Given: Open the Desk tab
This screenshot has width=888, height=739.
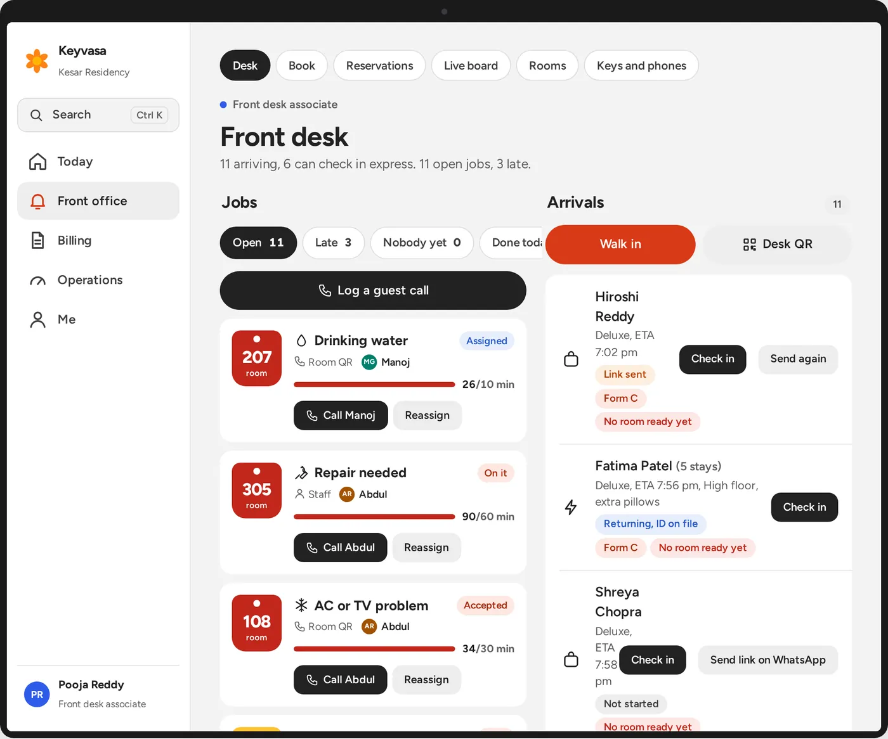Looking at the screenshot, I should 245,66.
